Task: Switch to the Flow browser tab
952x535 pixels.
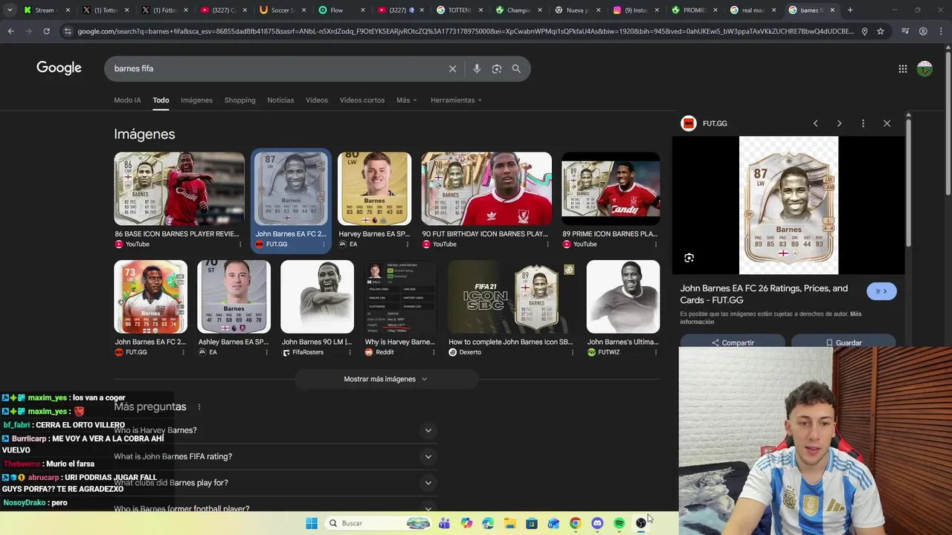Action: [x=340, y=10]
